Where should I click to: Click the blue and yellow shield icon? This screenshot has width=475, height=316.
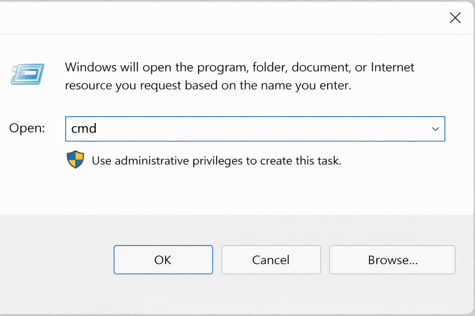(75, 160)
